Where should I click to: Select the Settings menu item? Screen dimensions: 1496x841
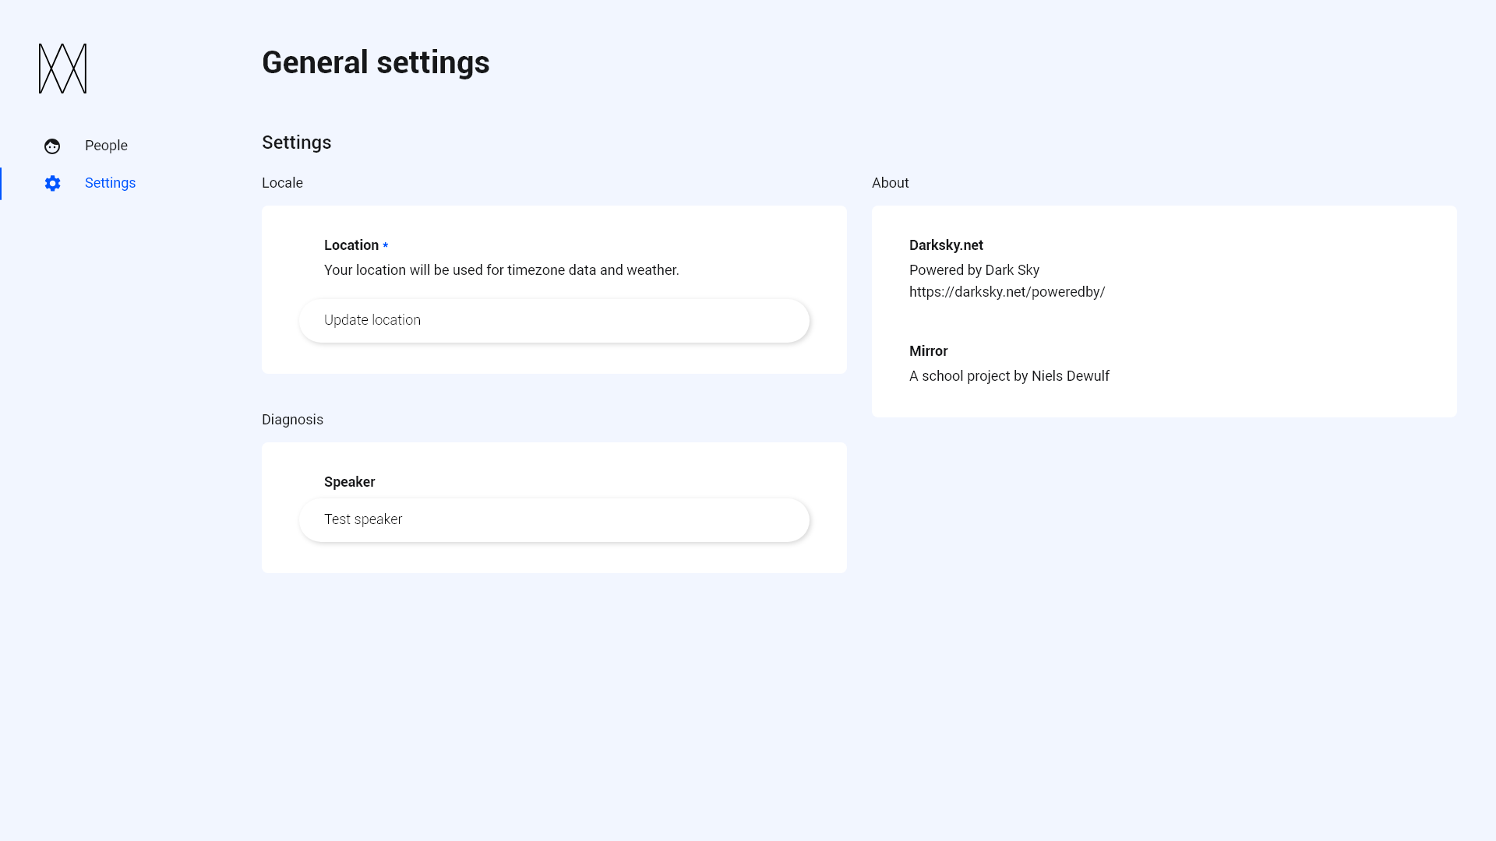coord(110,183)
